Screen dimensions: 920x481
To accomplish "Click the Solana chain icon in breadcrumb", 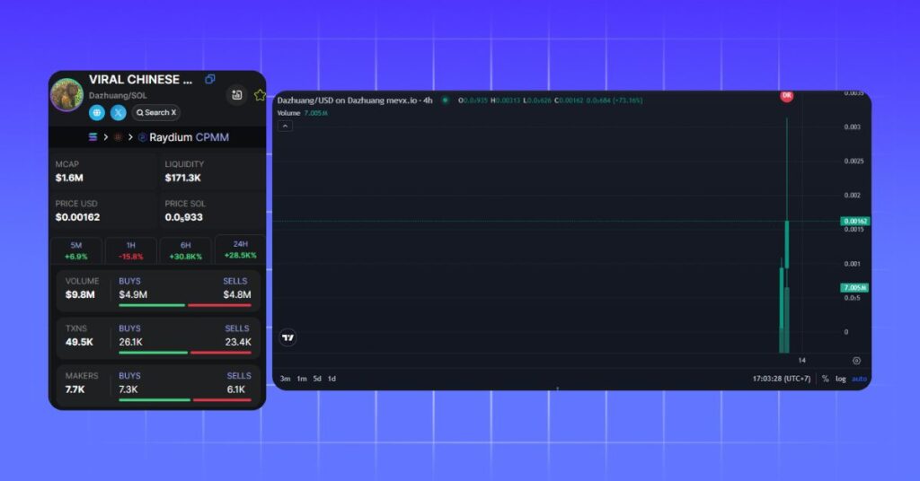I will 93,137.
